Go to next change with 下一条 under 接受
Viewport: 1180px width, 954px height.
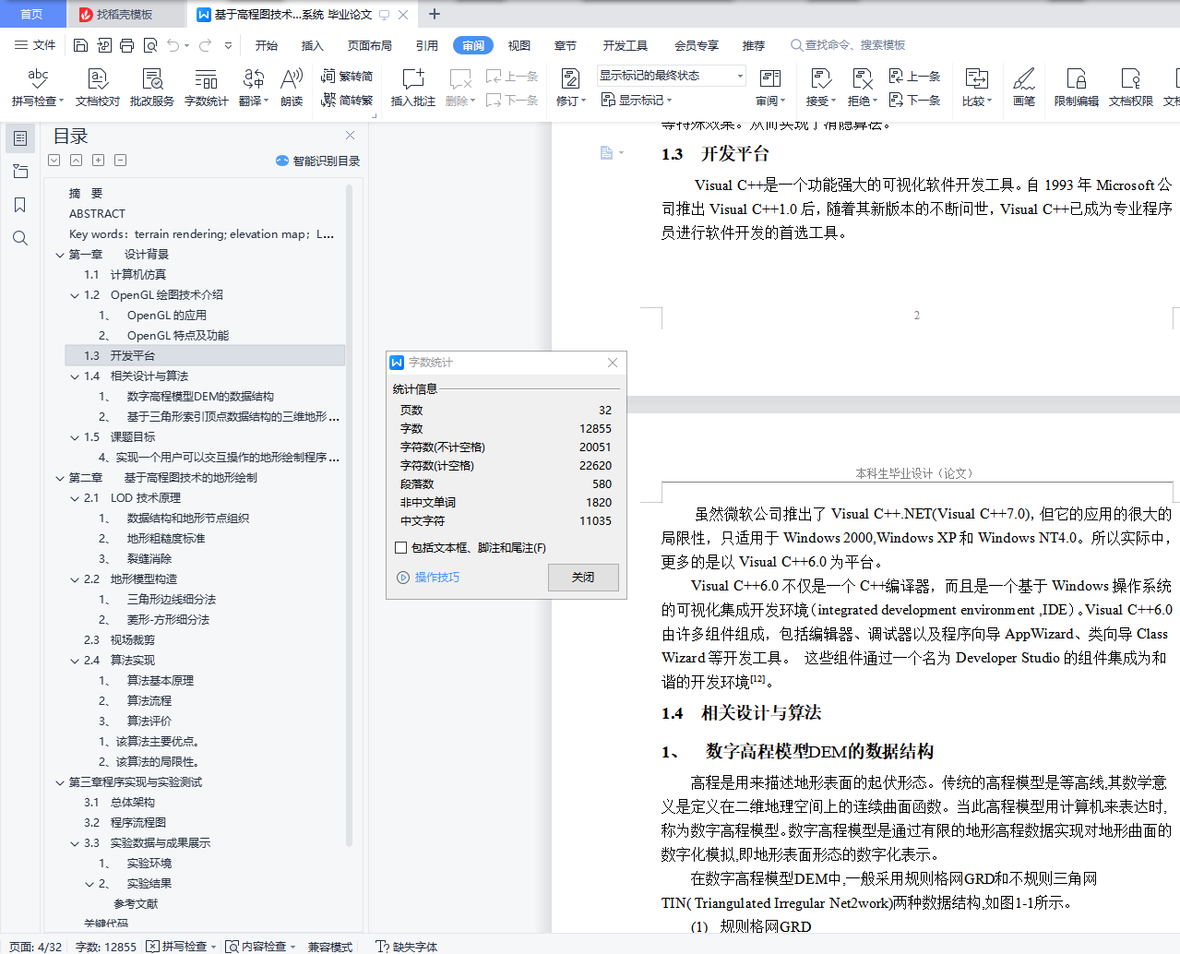pos(914,100)
